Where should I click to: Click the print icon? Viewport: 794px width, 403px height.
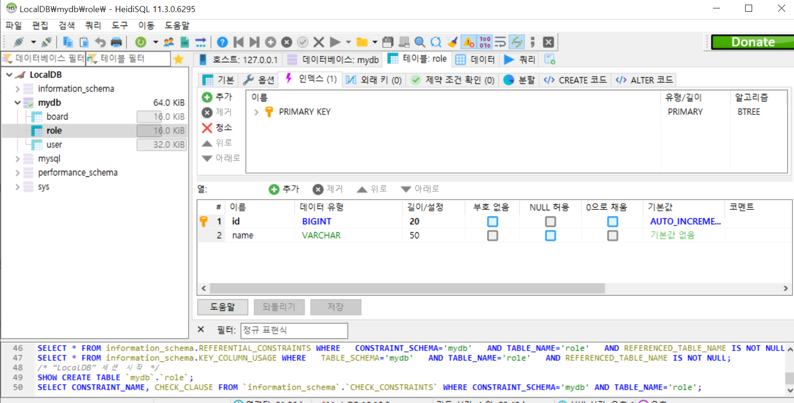coord(116,42)
